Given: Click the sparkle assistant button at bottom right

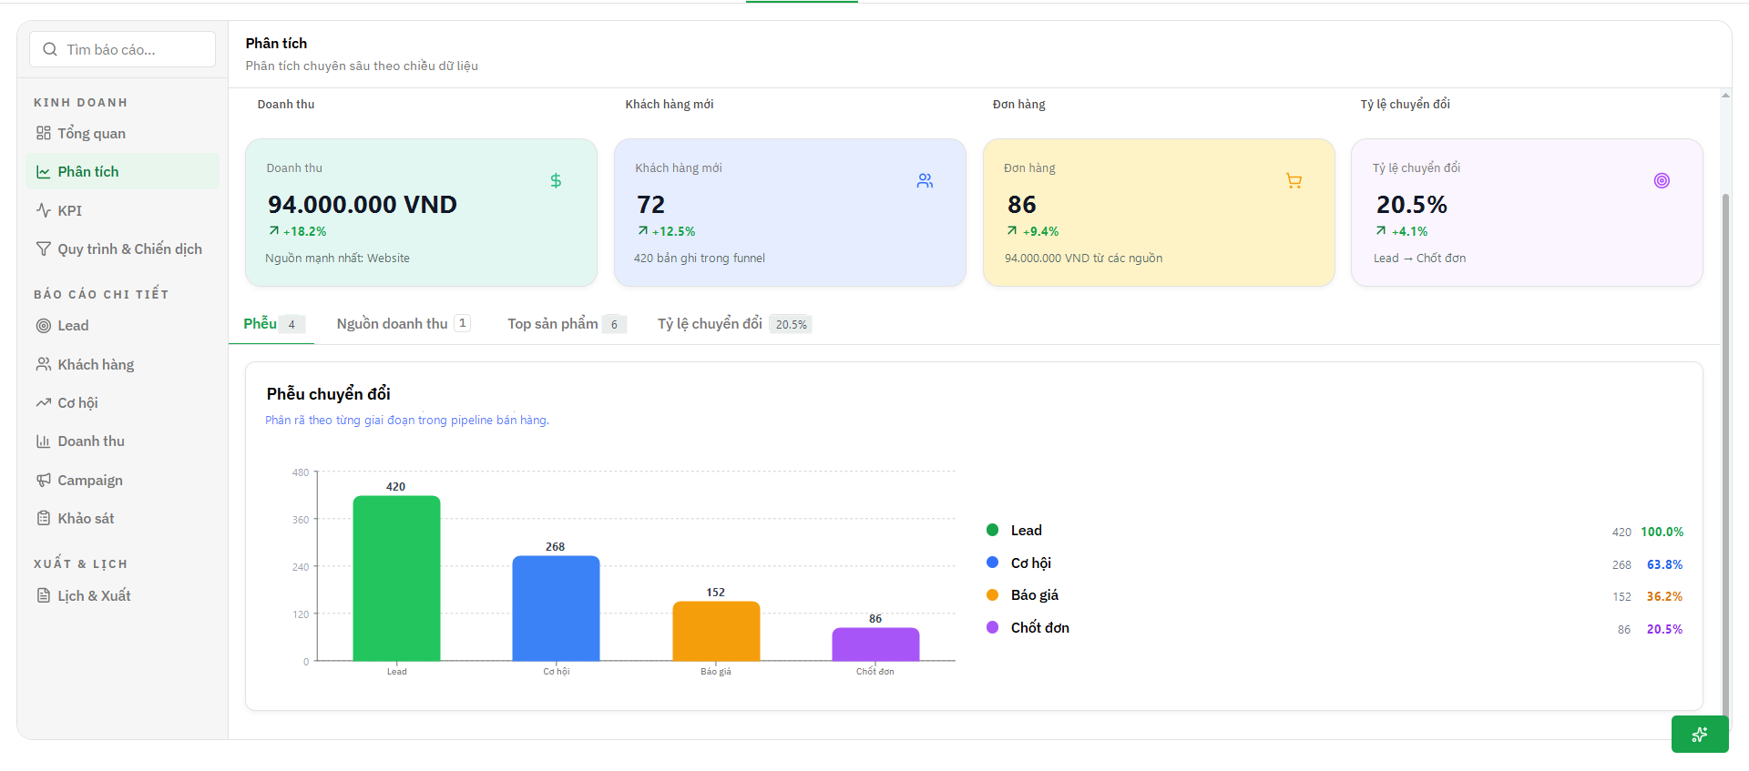Looking at the screenshot, I should (x=1700, y=735).
